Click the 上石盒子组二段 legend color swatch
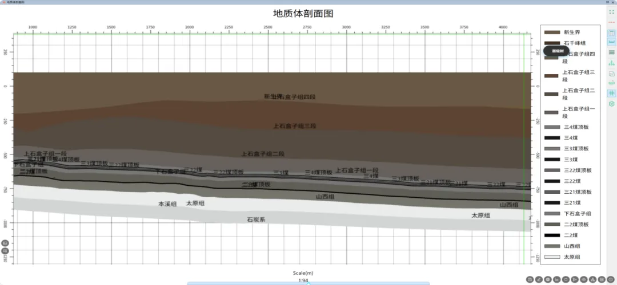 [552, 94]
